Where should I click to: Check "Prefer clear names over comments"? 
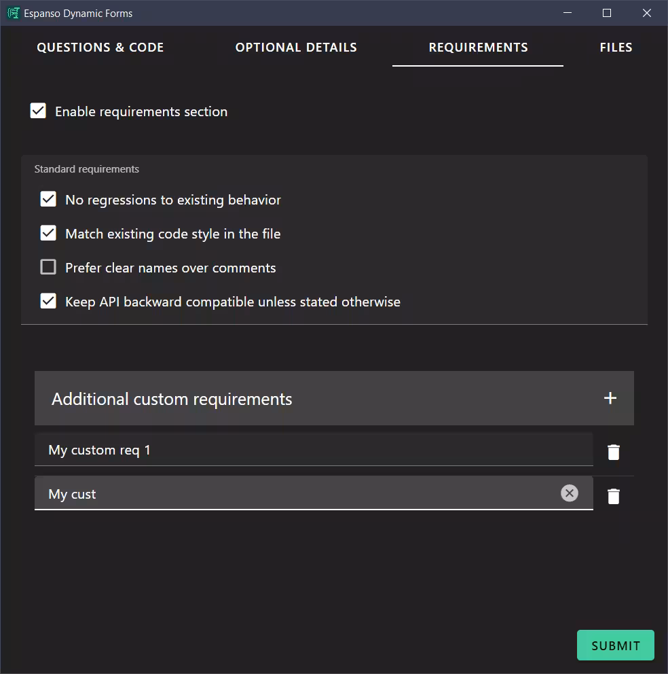48,267
